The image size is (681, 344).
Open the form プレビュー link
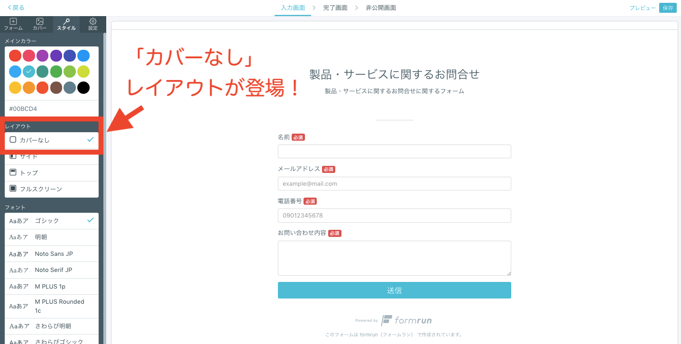click(x=642, y=8)
